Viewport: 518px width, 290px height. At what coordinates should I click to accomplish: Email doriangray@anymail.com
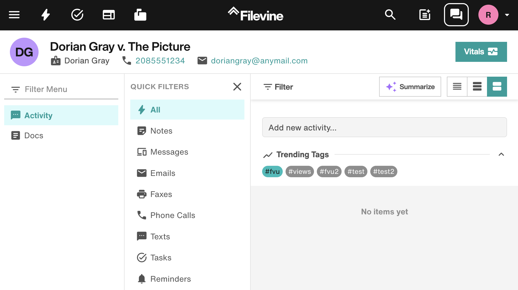coord(259,61)
